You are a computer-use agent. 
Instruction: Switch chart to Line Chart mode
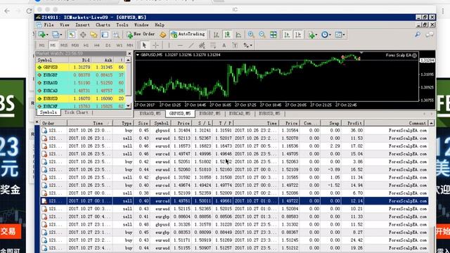(x=238, y=34)
